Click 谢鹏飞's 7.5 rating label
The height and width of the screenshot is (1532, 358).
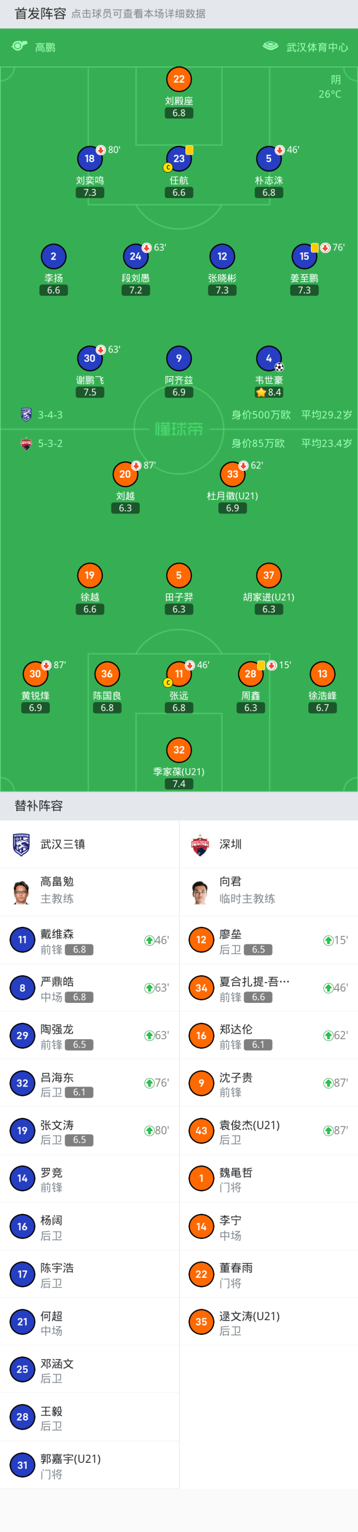click(x=90, y=392)
